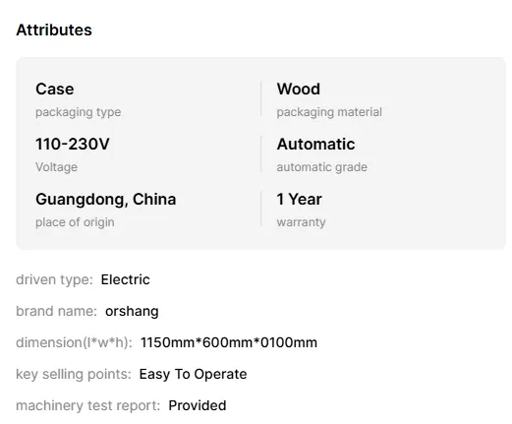Click the Attributes section heading
Screen dimensions: 512x424
(x=54, y=30)
